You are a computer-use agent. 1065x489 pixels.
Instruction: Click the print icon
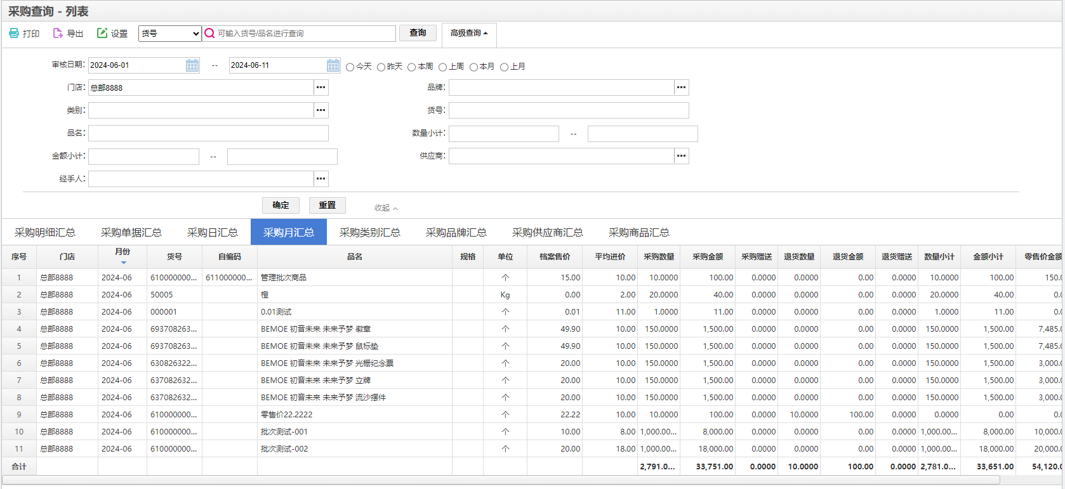(x=14, y=33)
